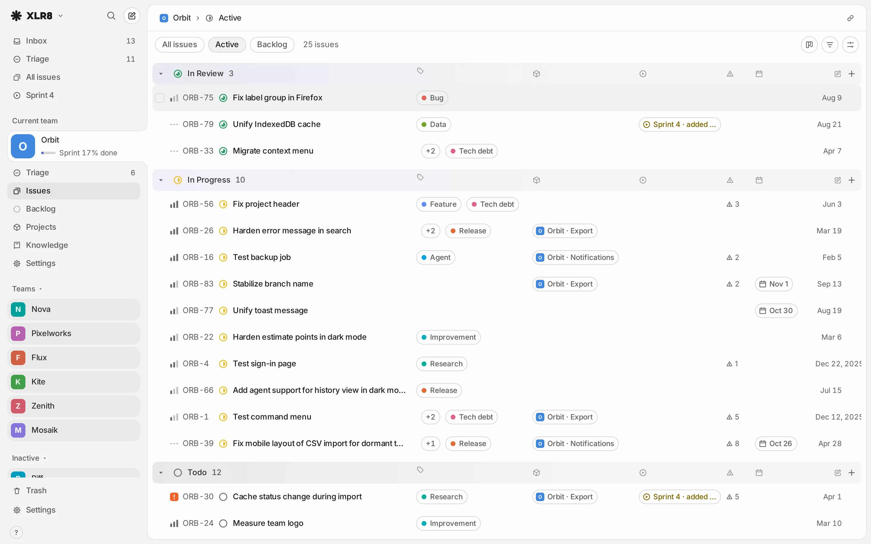This screenshot has width=871, height=544.
Task: Click warning triangle icon in In Review header
Action: tap(730, 74)
